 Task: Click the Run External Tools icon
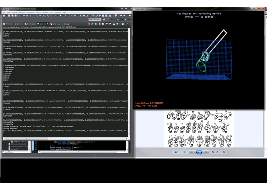[66, 15]
